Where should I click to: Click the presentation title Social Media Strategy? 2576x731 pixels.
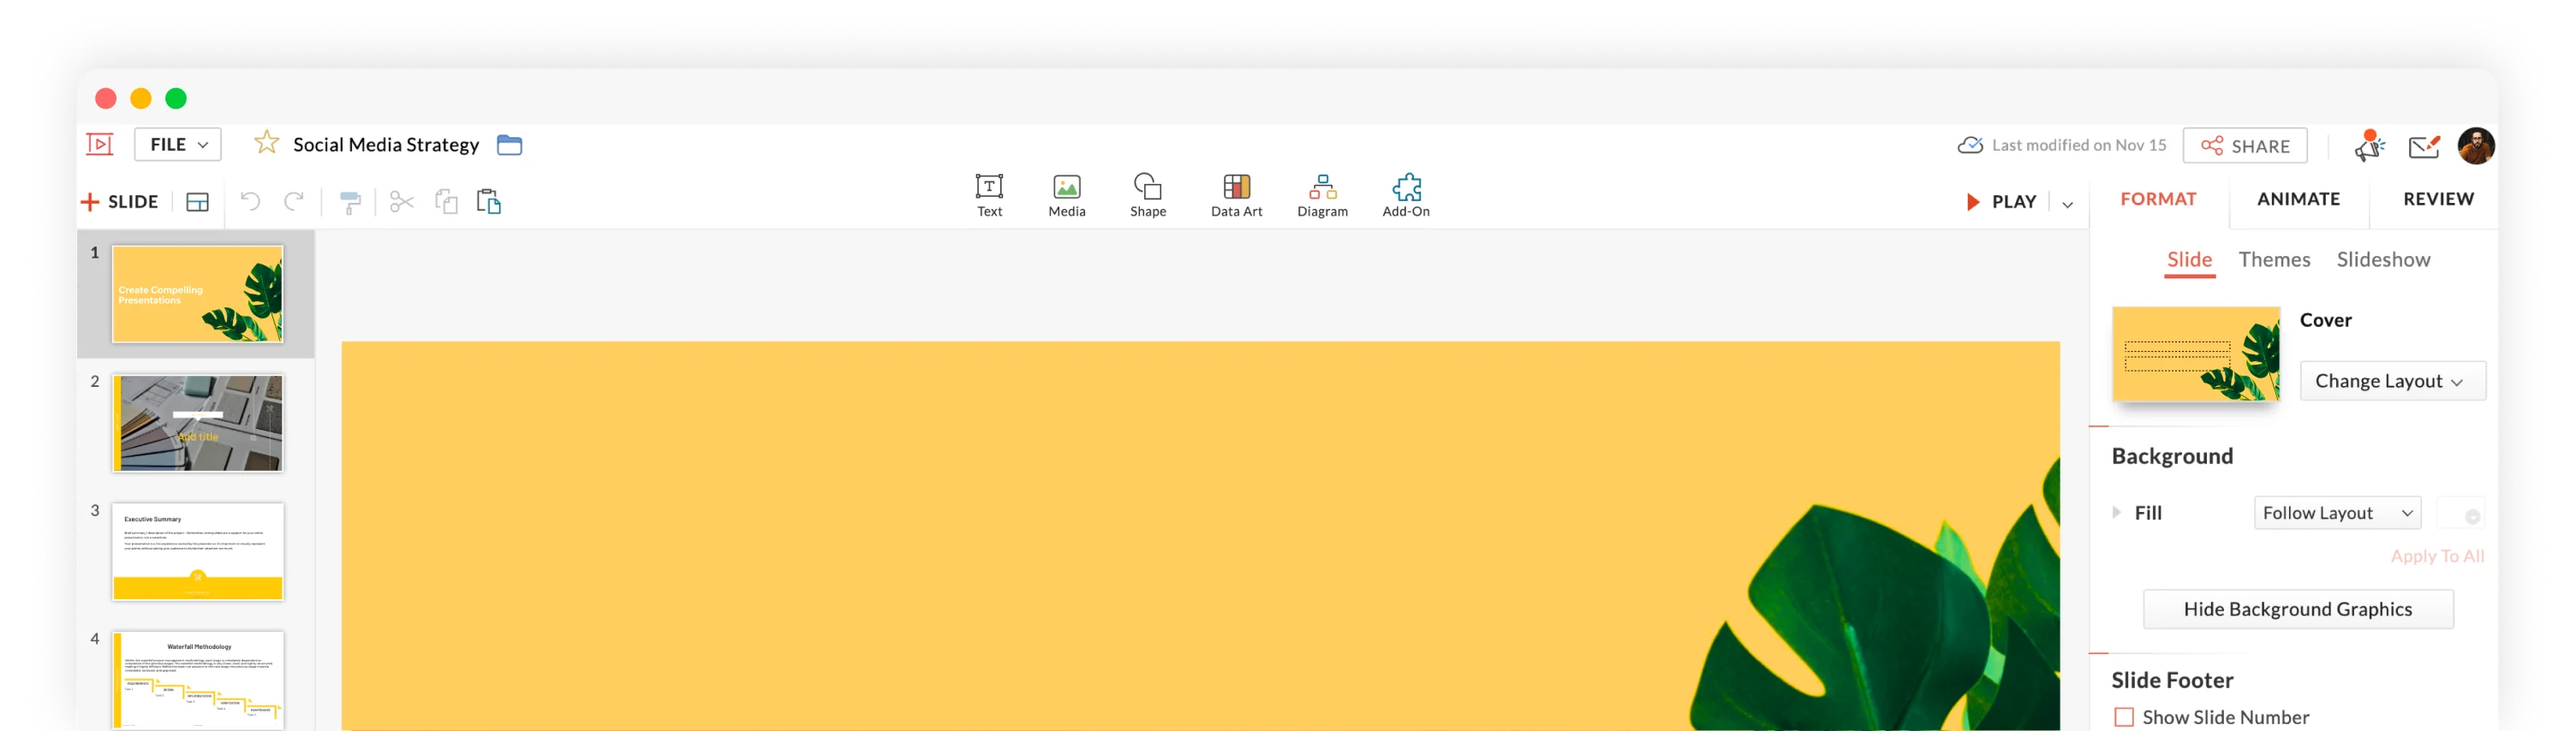[x=386, y=145]
